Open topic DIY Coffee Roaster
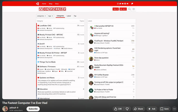This screenshot has width=178, height=112. [x=101, y=75]
